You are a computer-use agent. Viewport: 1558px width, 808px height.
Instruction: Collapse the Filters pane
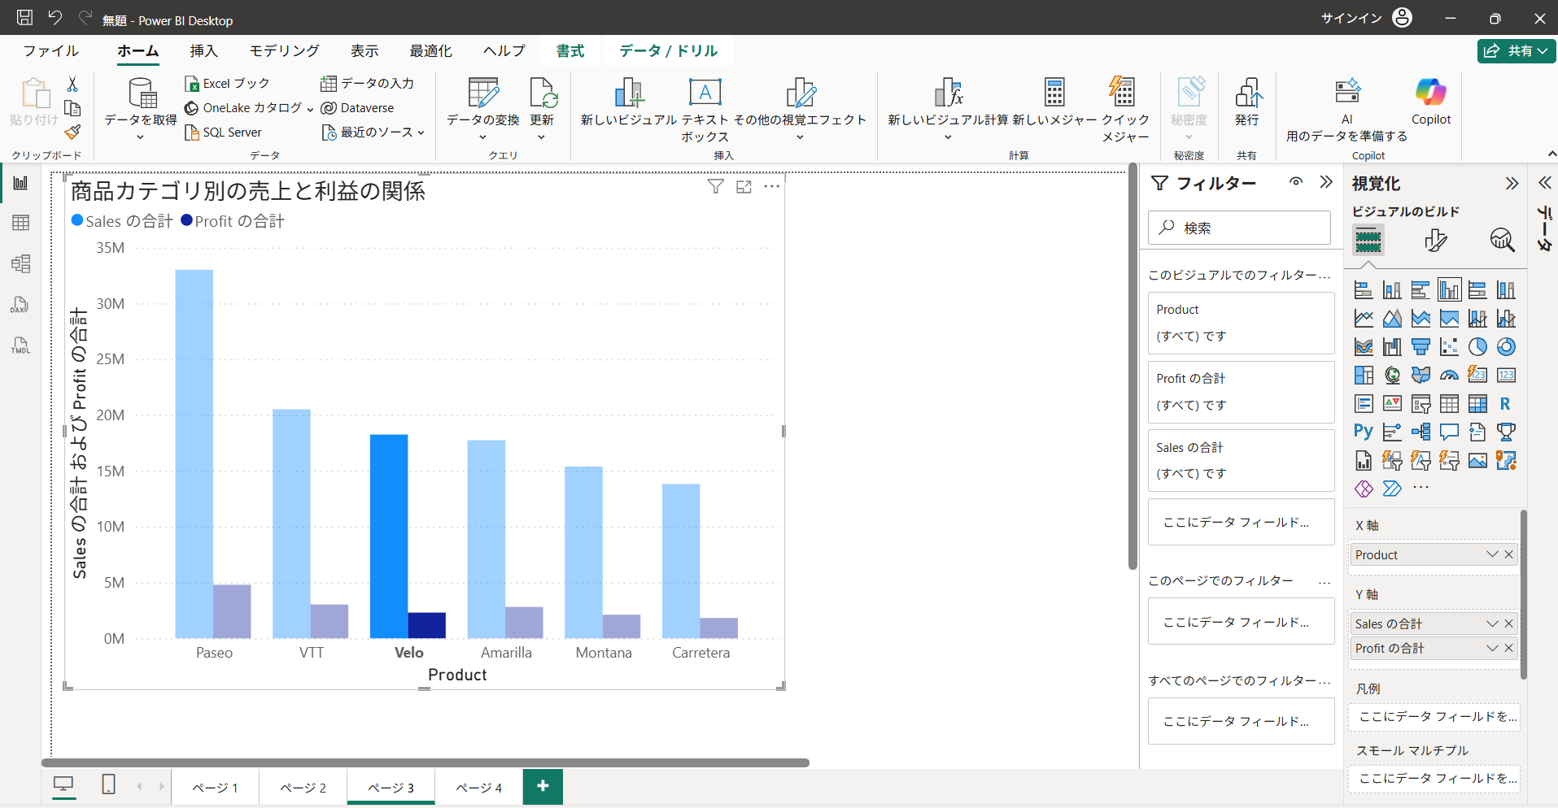pyautogui.click(x=1326, y=182)
